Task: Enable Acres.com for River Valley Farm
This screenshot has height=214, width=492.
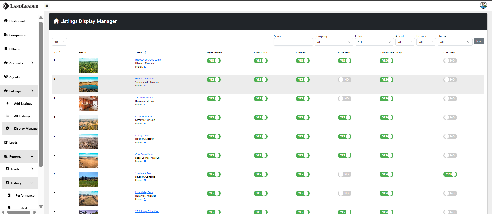Action: coord(345,193)
